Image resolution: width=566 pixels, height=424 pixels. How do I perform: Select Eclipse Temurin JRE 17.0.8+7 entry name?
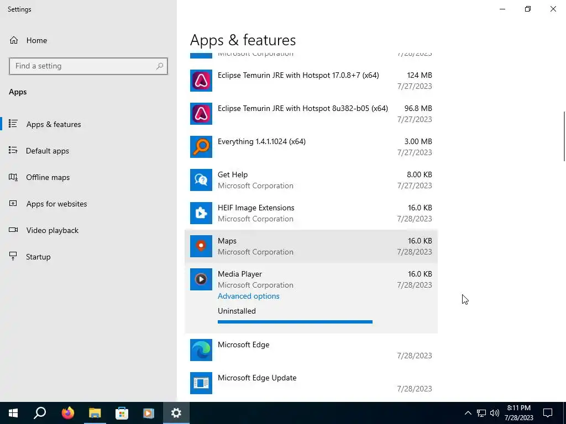pos(298,75)
